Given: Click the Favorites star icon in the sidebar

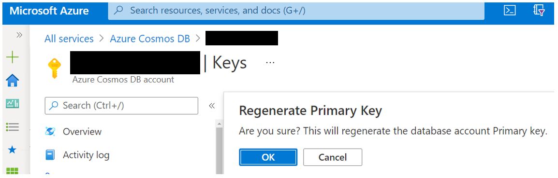Looking at the screenshot, I should click(13, 150).
